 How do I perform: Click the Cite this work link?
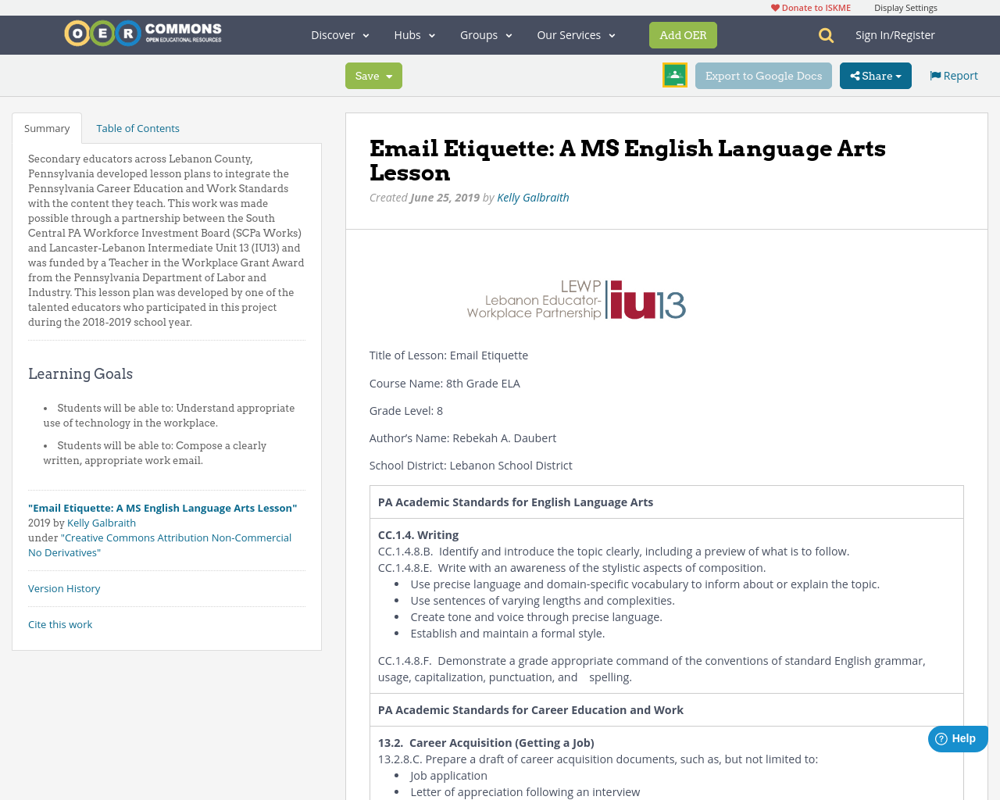tap(60, 623)
